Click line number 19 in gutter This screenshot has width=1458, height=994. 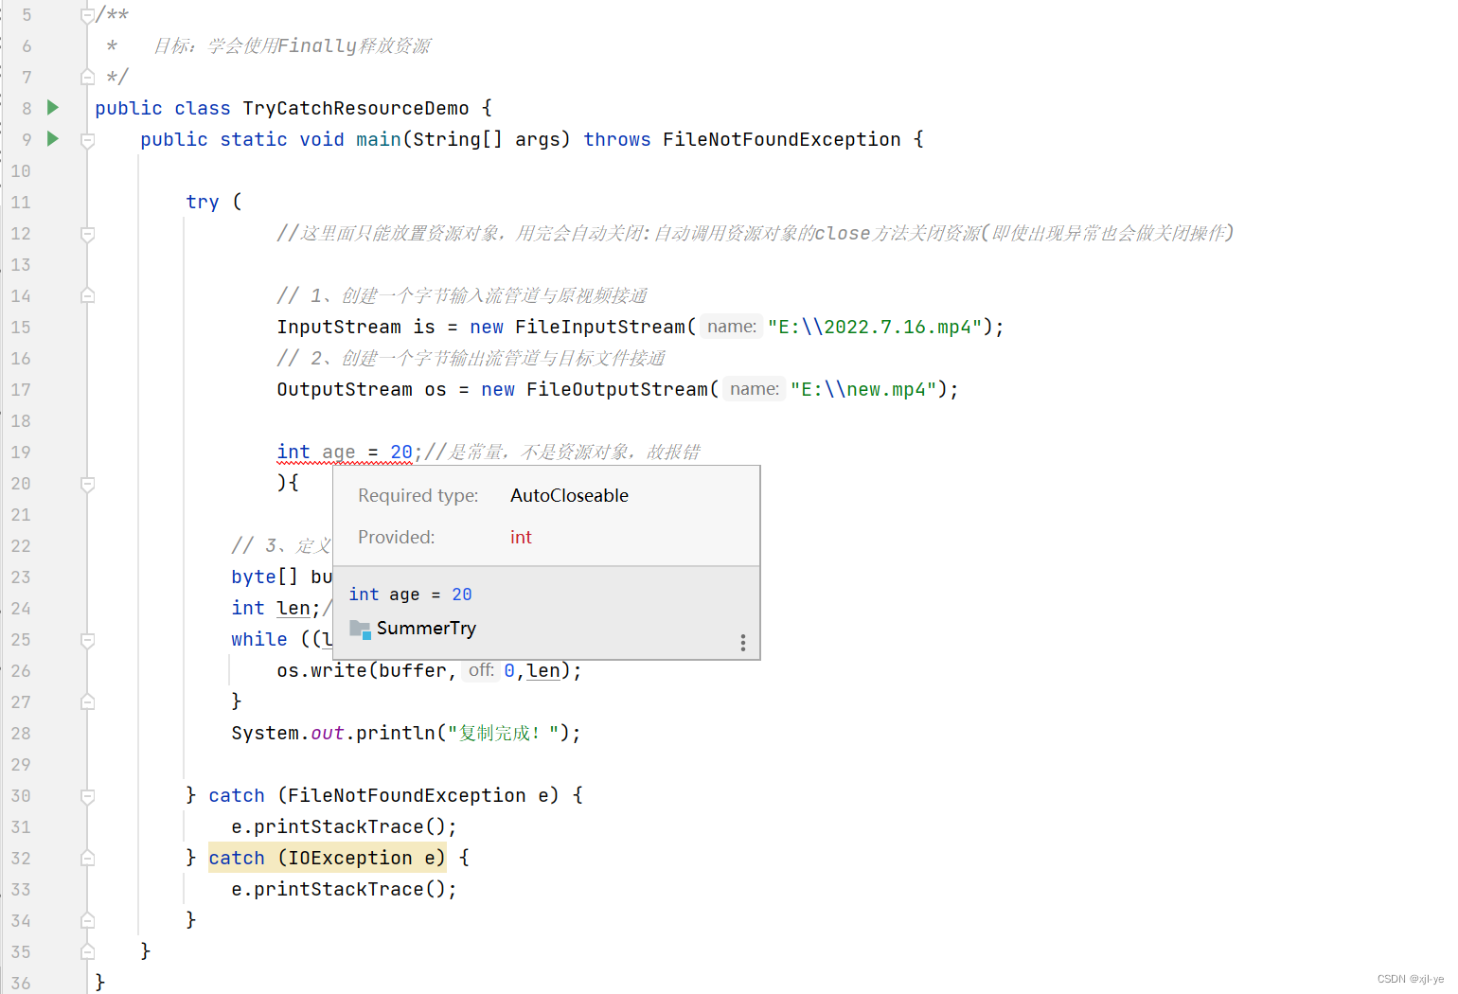click(x=21, y=453)
